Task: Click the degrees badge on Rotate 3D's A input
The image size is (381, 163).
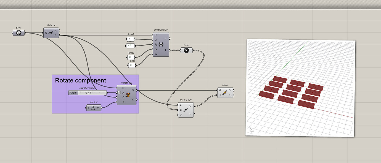Action: click(x=119, y=93)
